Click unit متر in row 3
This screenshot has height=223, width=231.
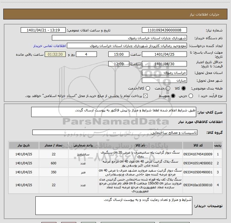pos(83,172)
